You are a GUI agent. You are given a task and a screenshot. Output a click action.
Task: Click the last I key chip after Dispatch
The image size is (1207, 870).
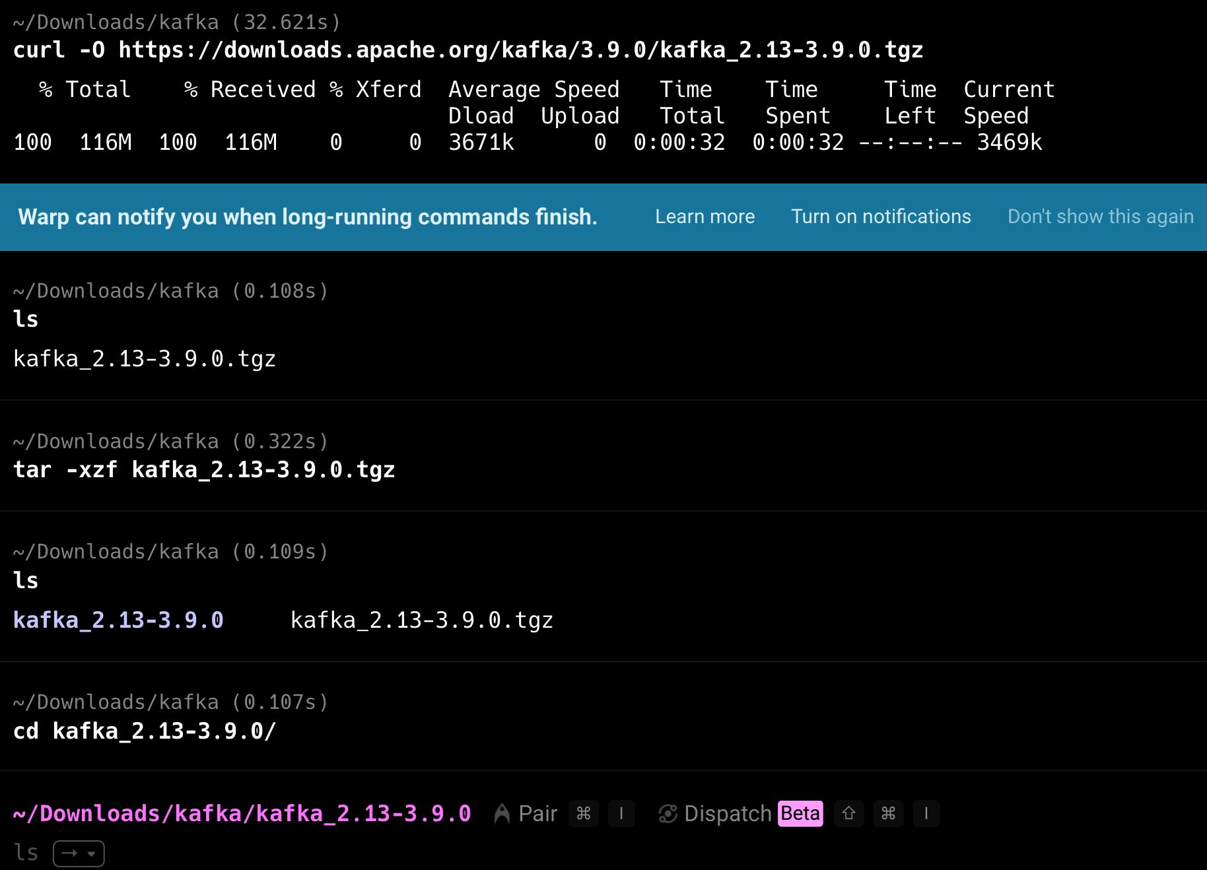point(926,814)
